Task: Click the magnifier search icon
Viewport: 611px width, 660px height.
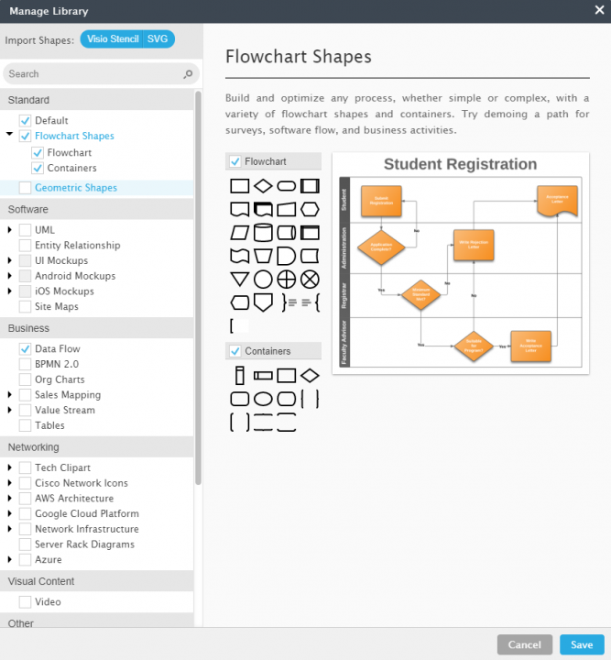Action: click(x=188, y=74)
